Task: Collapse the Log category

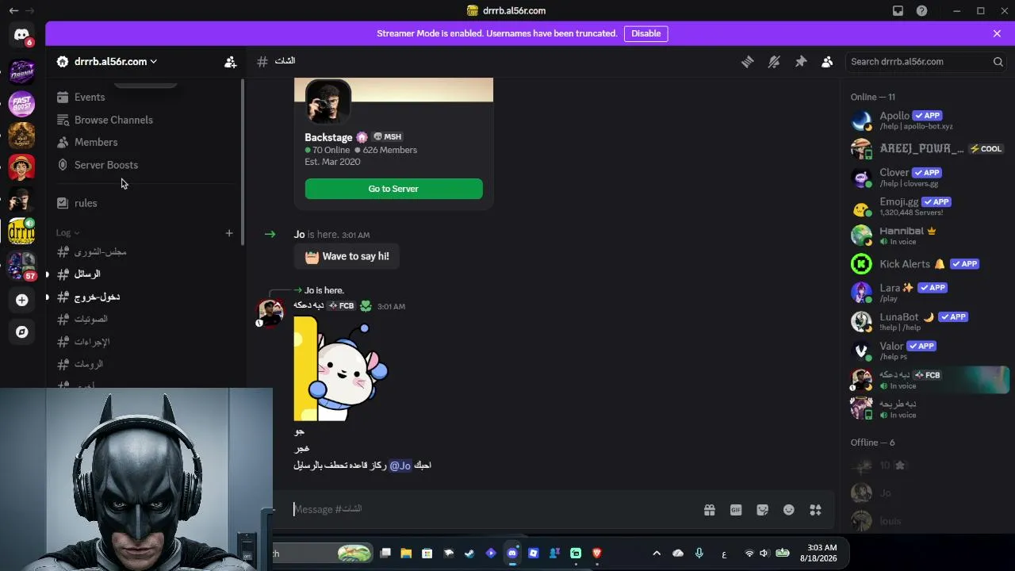Action: click(67, 233)
